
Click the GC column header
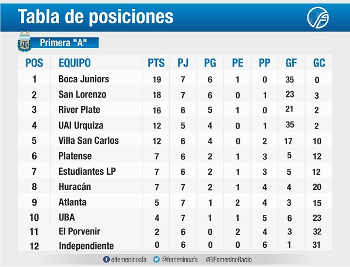click(319, 63)
